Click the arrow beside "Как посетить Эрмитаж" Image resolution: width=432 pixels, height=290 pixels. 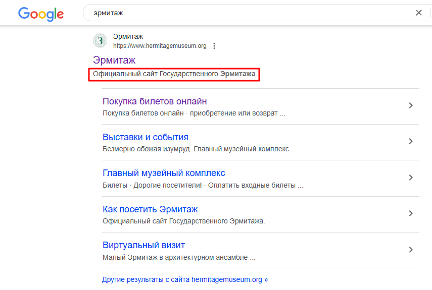[x=411, y=213]
